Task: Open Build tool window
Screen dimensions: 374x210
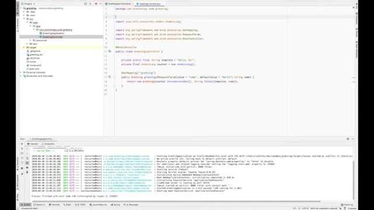Action: 67,205
